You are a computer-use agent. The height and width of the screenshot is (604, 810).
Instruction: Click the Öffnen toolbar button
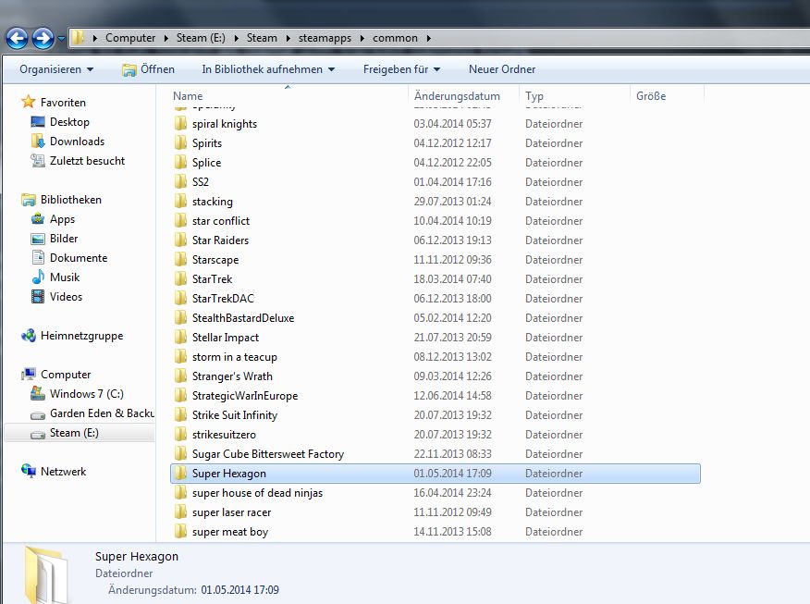(x=148, y=69)
